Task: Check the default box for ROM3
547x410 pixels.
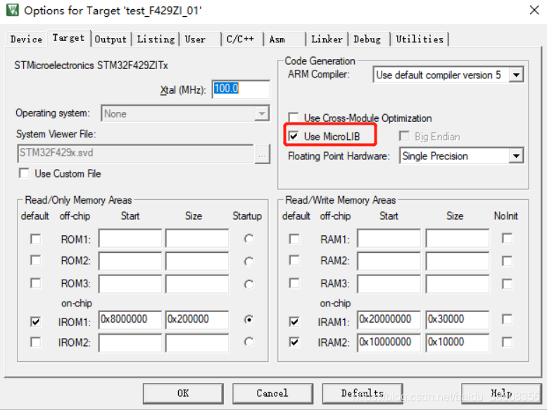Action: click(36, 283)
